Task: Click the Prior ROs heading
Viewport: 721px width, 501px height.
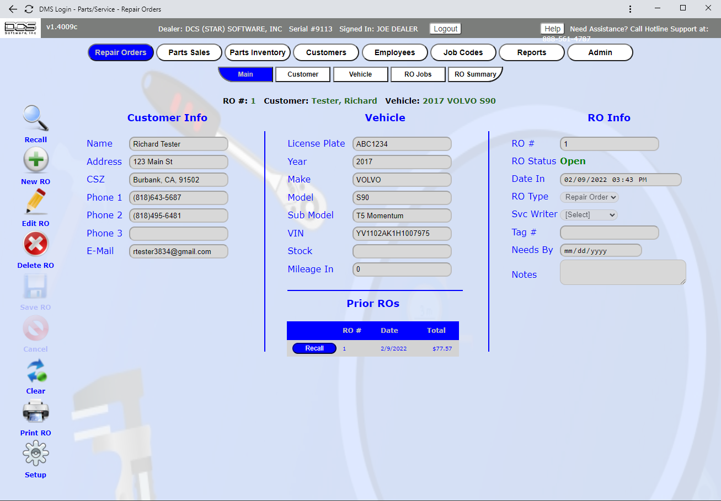Action: coord(373,304)
